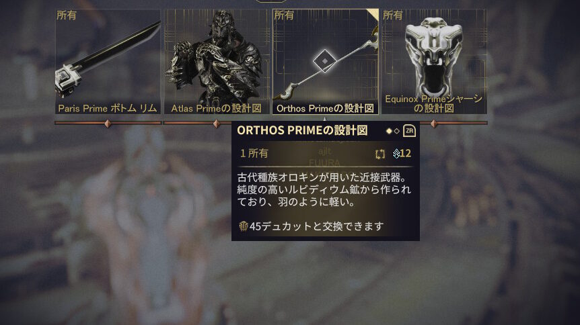Screen dimensions: 580x325
Task: Click the 45デュカットと交換できます text
Action: [317, 226]
